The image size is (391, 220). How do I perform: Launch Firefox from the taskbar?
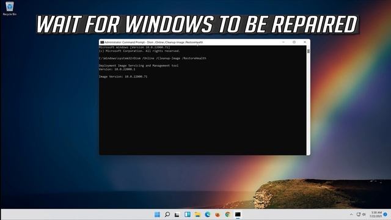click(217, 215)
